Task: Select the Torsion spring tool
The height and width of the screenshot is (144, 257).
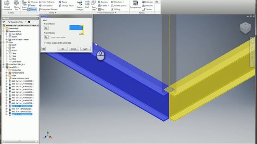Action: point(147,10)
